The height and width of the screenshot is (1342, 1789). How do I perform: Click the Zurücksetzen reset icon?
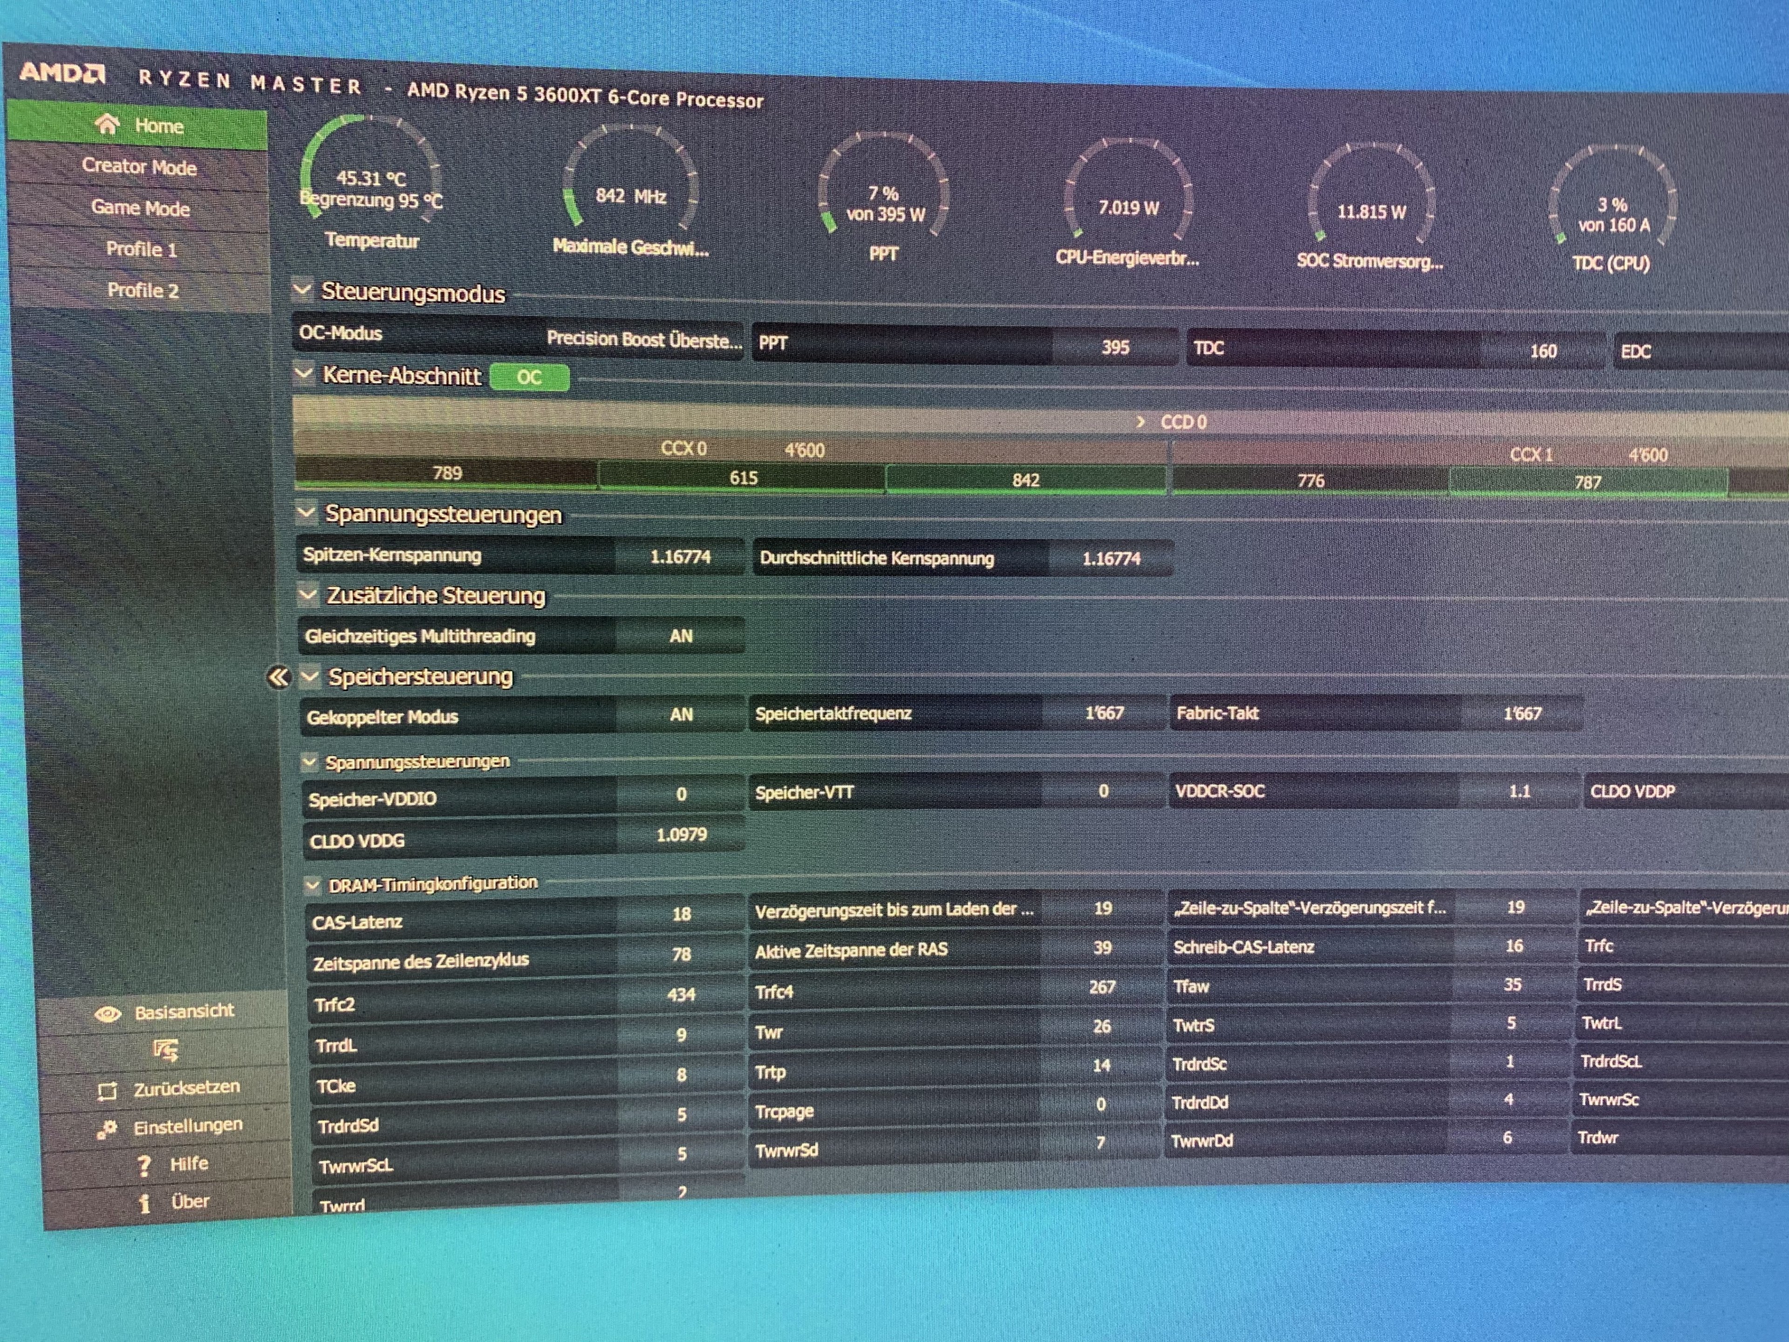click(x=107, y=1091)
